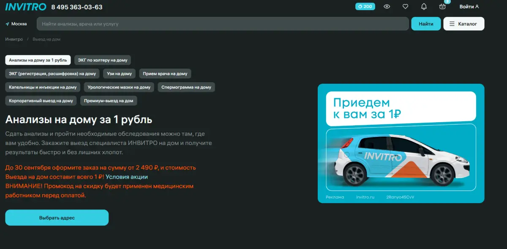Open the Приедем к вам за 1₽ banner
This screenshot has height=249, width=507.
pyautogui.click(x=401, y=144)
